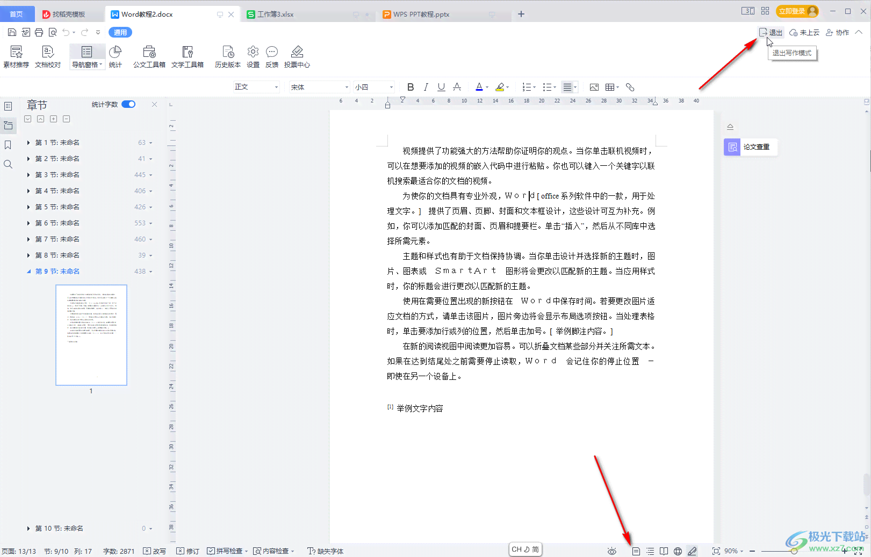The width and height of the screenshot is (871, 557).
Task: Switch to the WPS PPT教程.pptx tab
Action: 421,14
